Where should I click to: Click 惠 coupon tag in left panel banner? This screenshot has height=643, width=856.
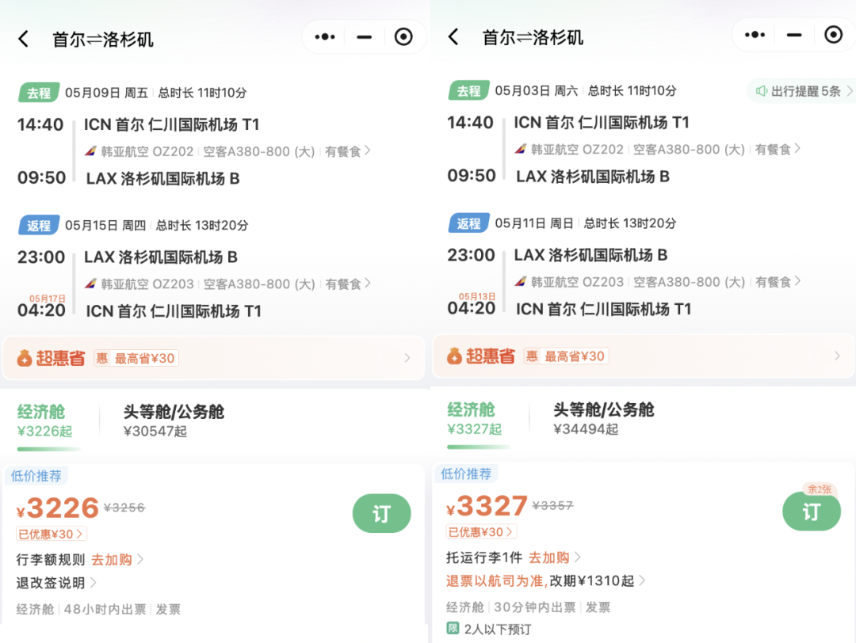pyautogui.click(x=102, y=358)
